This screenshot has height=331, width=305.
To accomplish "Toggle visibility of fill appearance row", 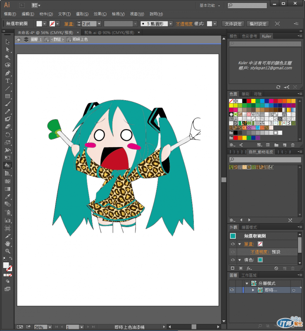I will pyautogui.click(x=233, y=260).
